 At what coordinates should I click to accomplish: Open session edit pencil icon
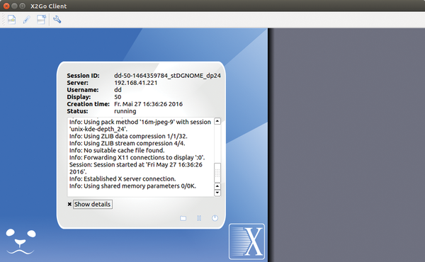point(27,20)
